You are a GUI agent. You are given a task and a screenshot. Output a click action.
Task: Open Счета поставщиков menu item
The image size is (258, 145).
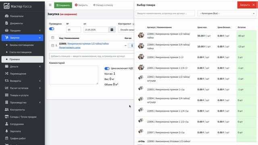[21, 52]
